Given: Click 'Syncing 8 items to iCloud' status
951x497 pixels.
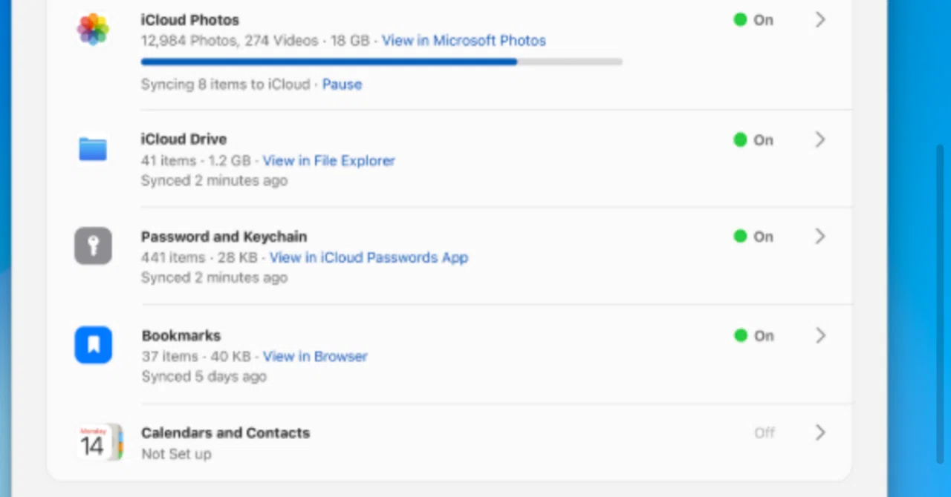Looking at the screenshot, I should click(x=225, y=85).
